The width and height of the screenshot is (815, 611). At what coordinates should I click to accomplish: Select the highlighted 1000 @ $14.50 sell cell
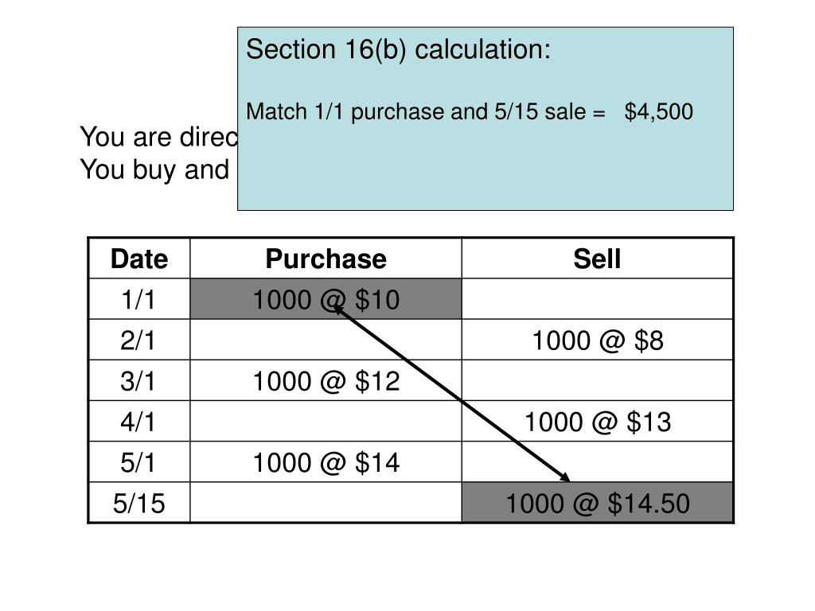(597, 503)
